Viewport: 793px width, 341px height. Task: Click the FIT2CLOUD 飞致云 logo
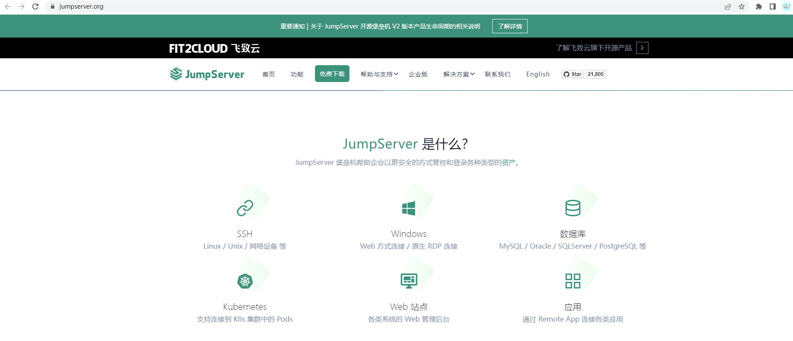(214, 48)
